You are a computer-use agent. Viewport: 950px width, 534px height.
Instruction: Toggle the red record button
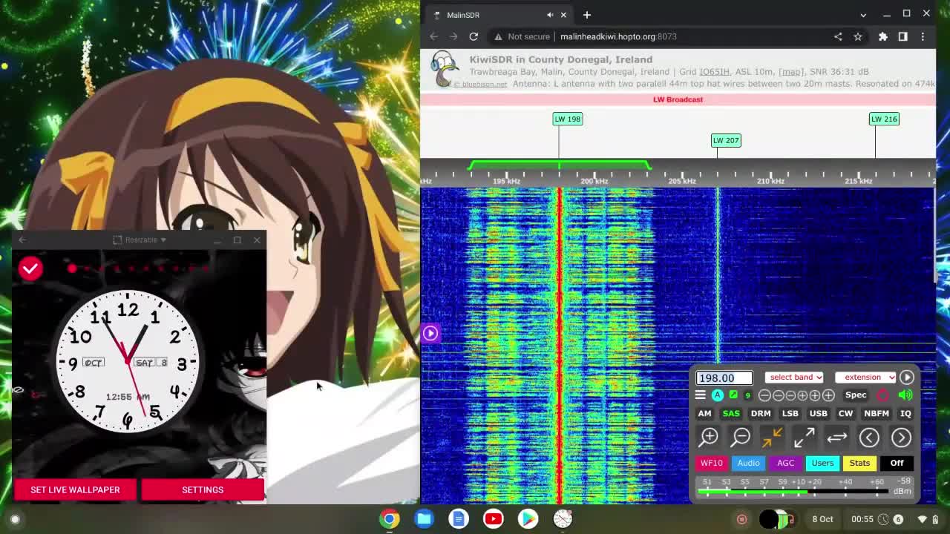pos(882,395)
